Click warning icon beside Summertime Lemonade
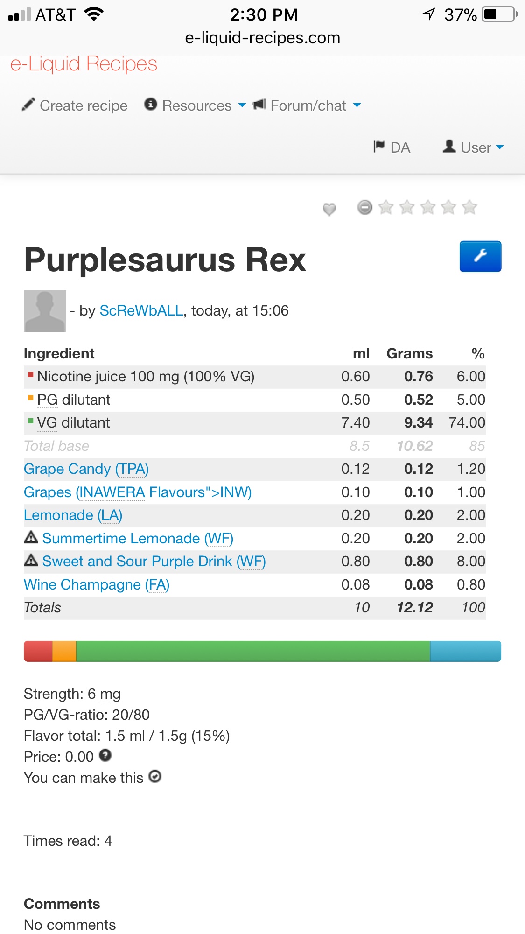Screen dimensions: 525x934 point(31,537)
